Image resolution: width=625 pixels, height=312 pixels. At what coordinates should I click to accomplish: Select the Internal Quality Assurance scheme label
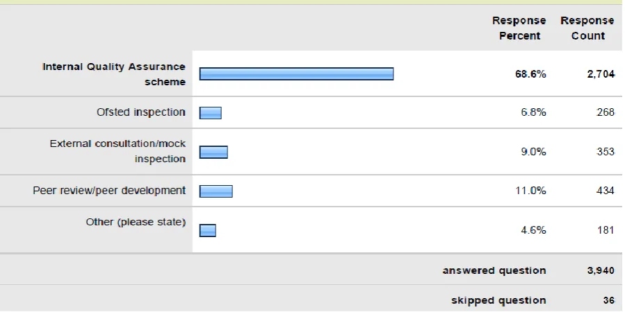114,74
